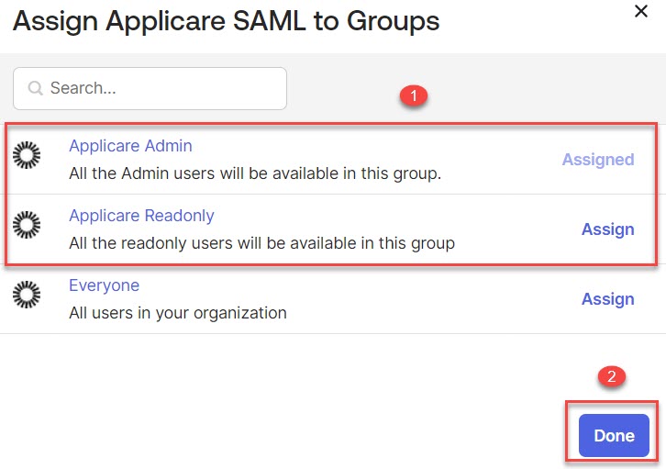This screenshot has width=666, height=469.
Task: Focus the Search groups input field
Action: click(x=161, y=89)
